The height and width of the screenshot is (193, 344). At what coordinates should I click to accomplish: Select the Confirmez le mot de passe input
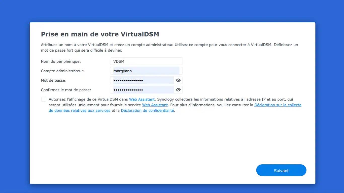click(x=142, y=90)
